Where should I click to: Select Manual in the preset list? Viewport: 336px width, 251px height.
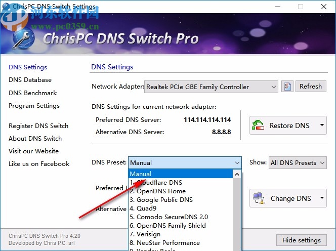tap(181, 174)
